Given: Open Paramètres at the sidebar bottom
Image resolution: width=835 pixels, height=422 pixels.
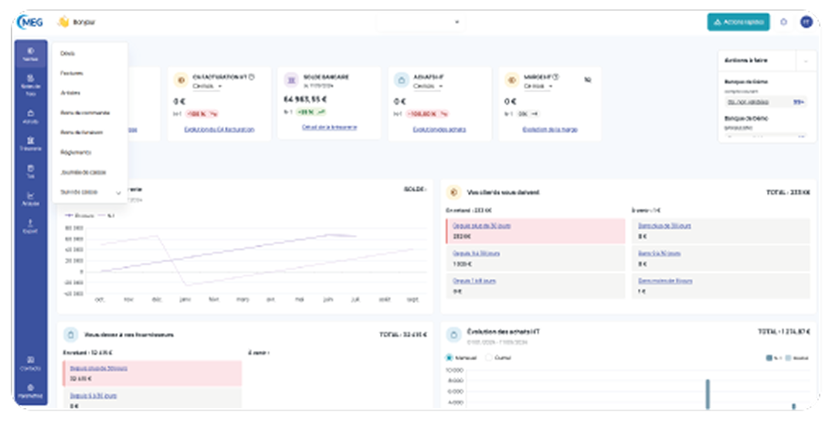Looking at the screenshot, I should [30, 390].
